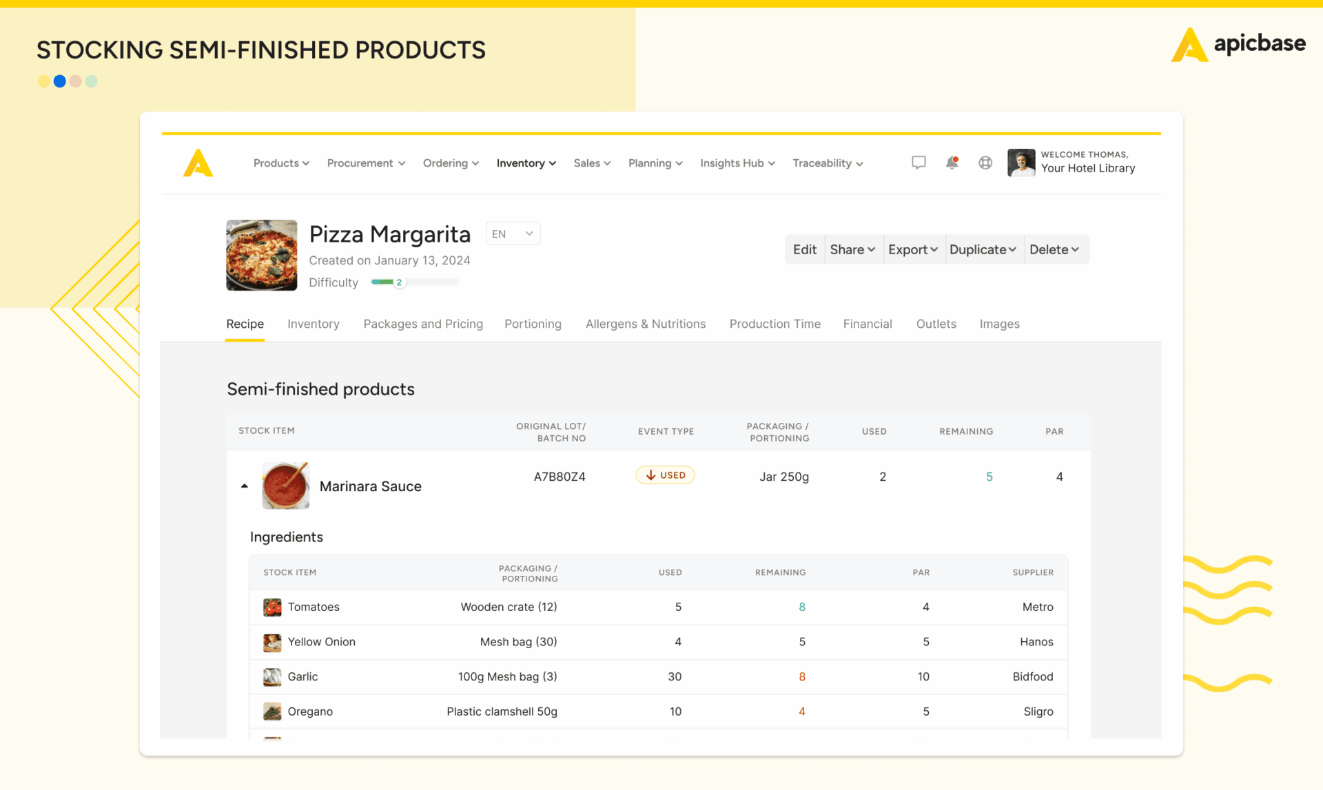Click the help lifebuoy icon
This screenshot has width=1323, height=790.
[985, 163]
